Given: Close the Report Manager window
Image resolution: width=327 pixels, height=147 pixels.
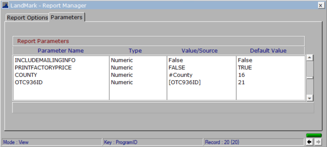Looking at the screenshot, I should click(x=321, y=6).
